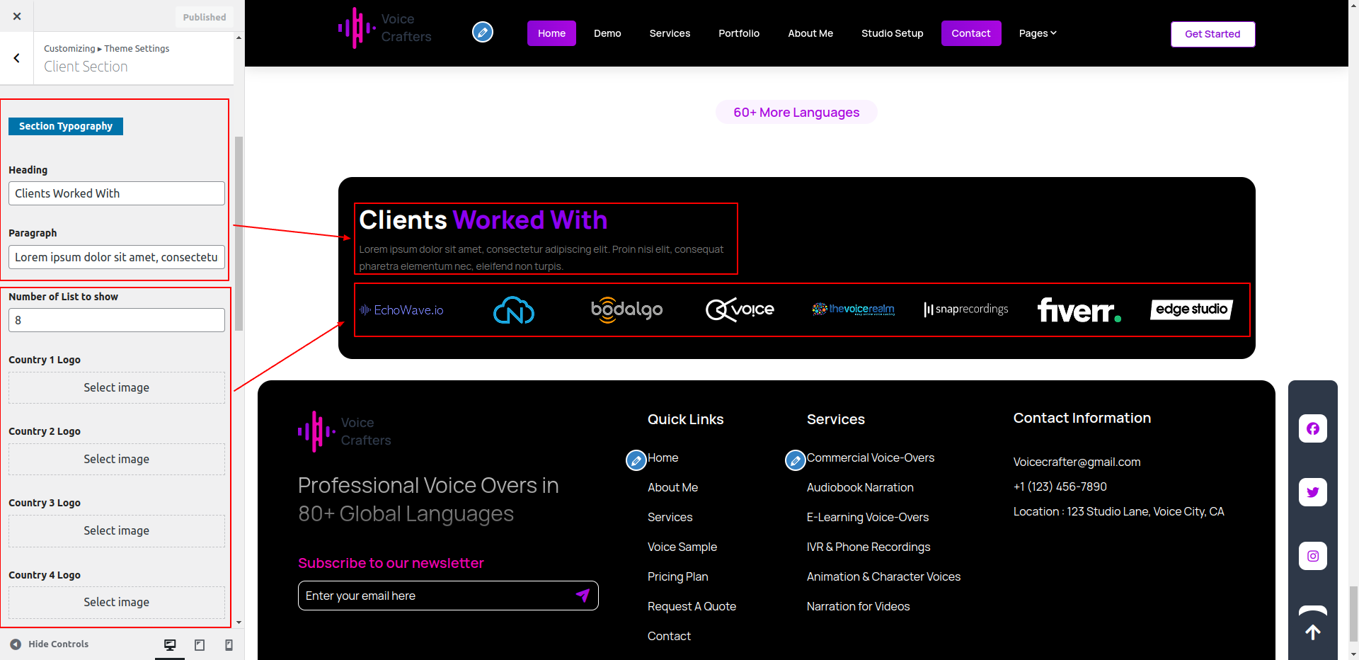This screenshot has height=660, width=1359.
Task: Click the pencil edit shortcut beside header logo
Action: pyautogui.click(x=483, y=32)
